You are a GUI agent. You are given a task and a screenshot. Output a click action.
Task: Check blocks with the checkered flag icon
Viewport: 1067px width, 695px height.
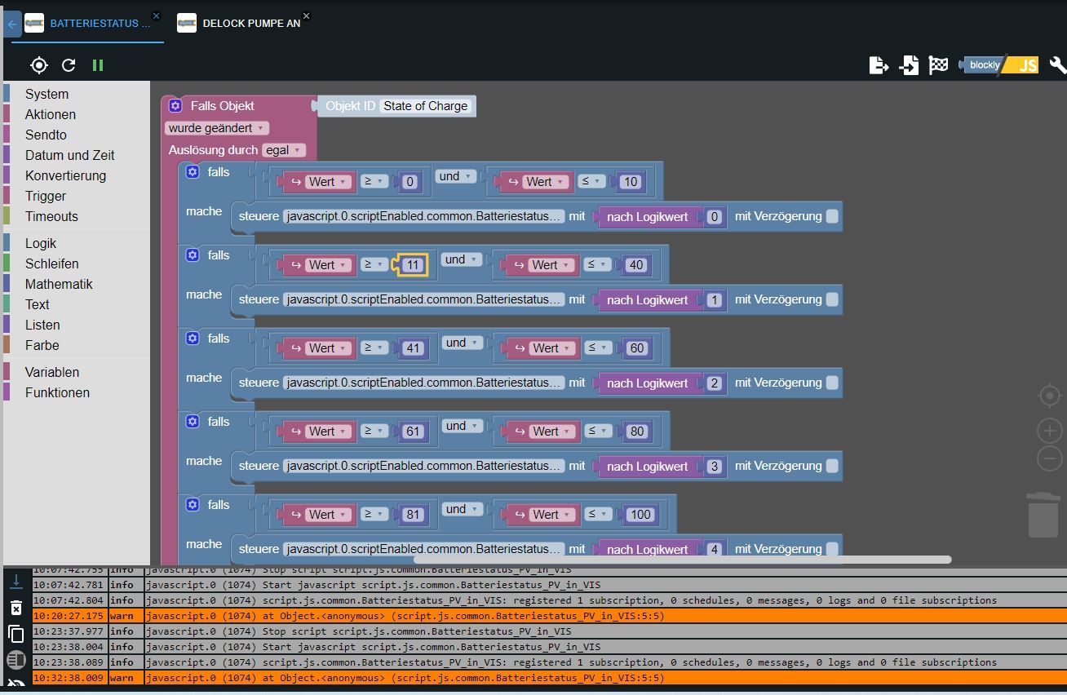coord(938,65)
